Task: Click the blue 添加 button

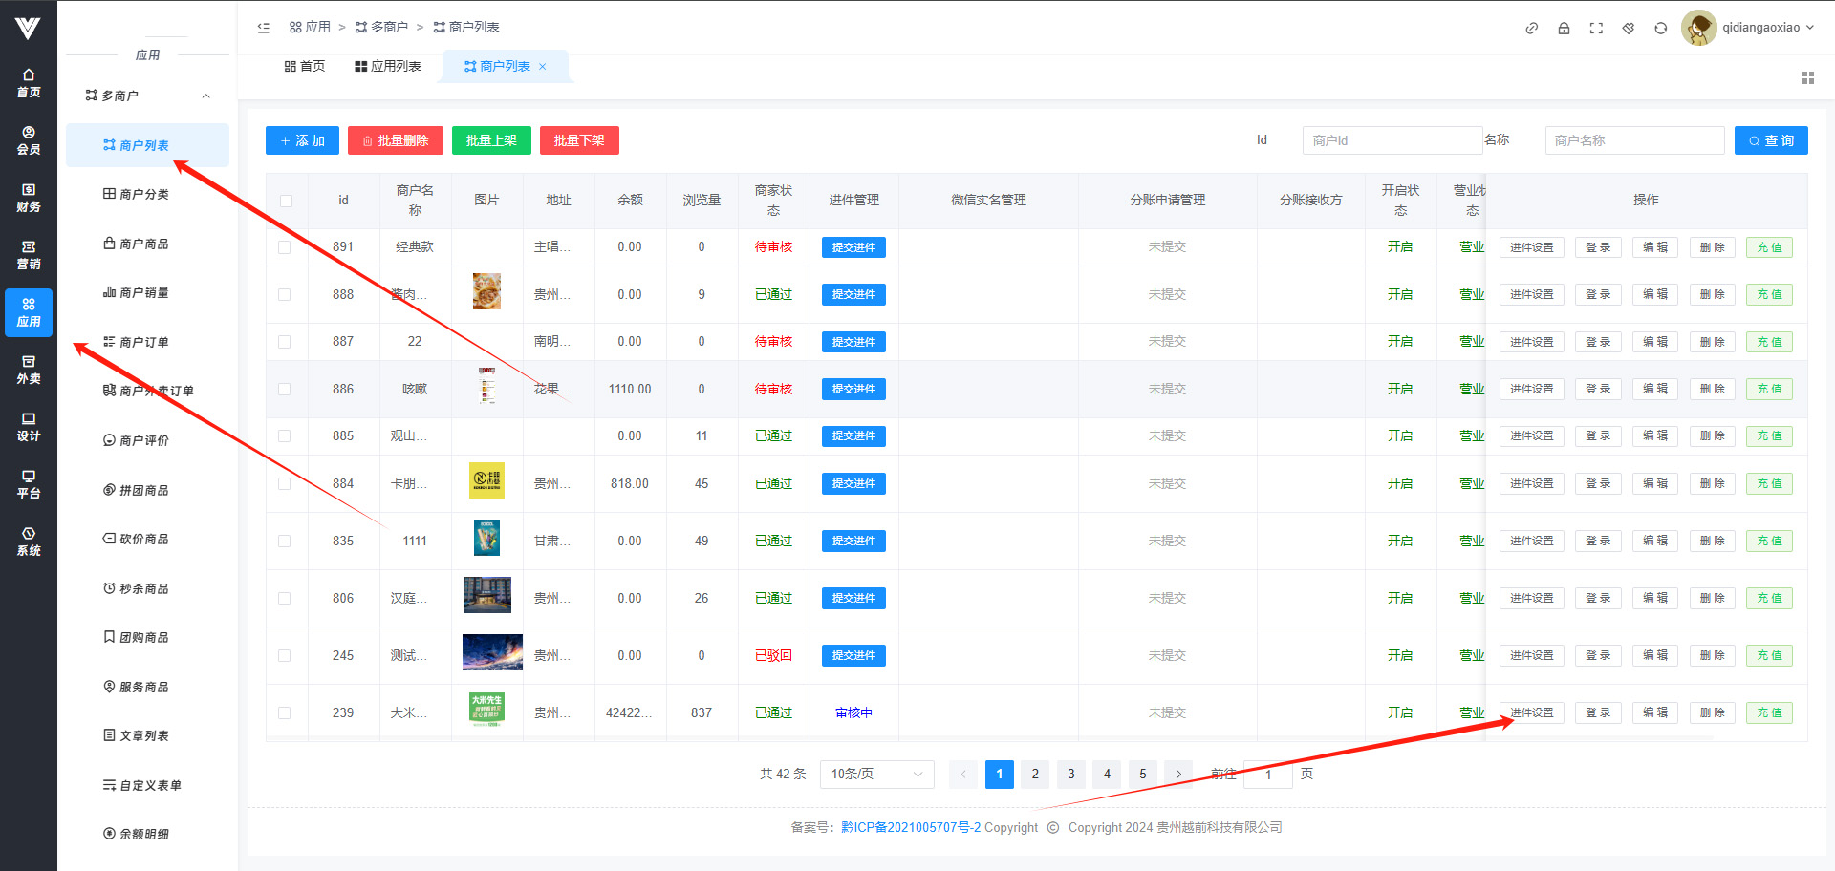Action: 302,140
